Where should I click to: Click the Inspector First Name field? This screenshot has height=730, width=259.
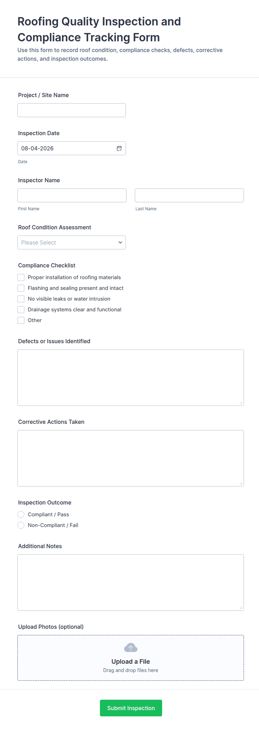point(72,195)
